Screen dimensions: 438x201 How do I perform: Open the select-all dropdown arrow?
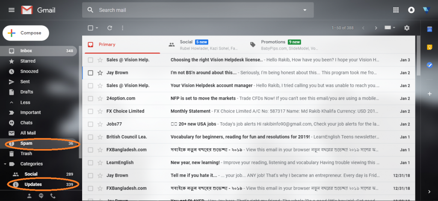coord(97,28)
